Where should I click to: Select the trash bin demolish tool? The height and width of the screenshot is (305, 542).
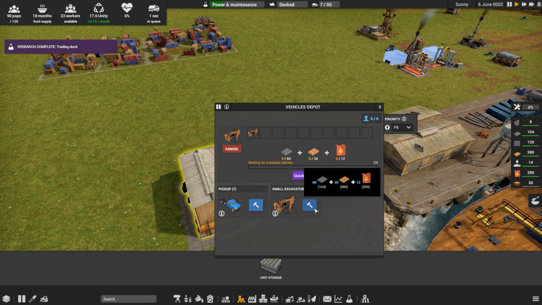[x=210, y=299]
